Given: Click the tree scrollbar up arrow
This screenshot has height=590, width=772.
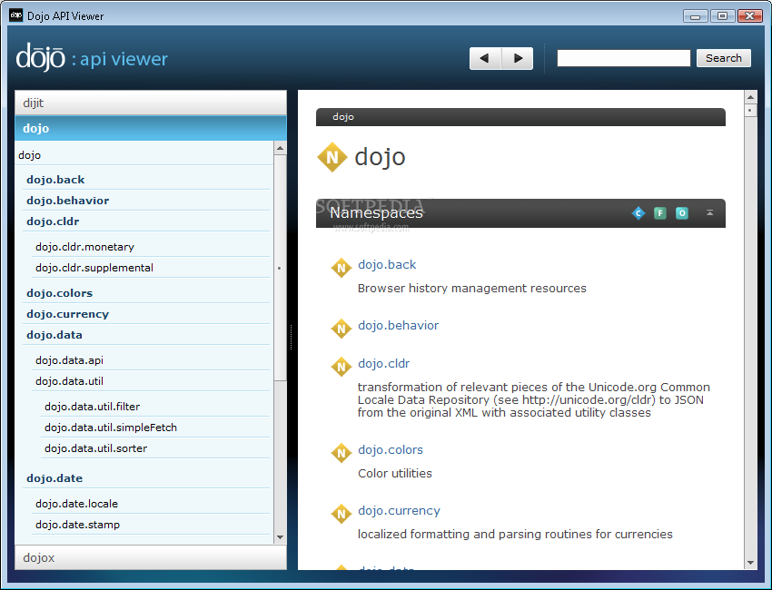Looking at the screenshot, I should pyautogui.click(x=280, y=148).
